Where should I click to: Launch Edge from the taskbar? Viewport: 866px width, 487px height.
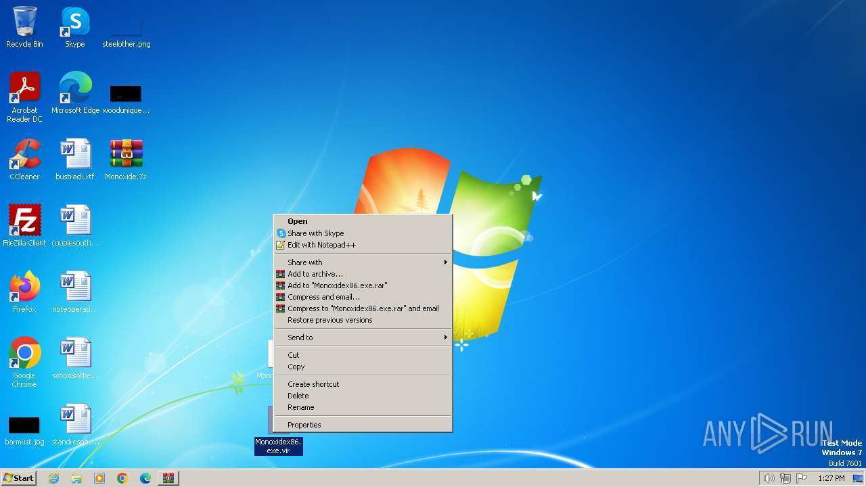tap(145, 478)
